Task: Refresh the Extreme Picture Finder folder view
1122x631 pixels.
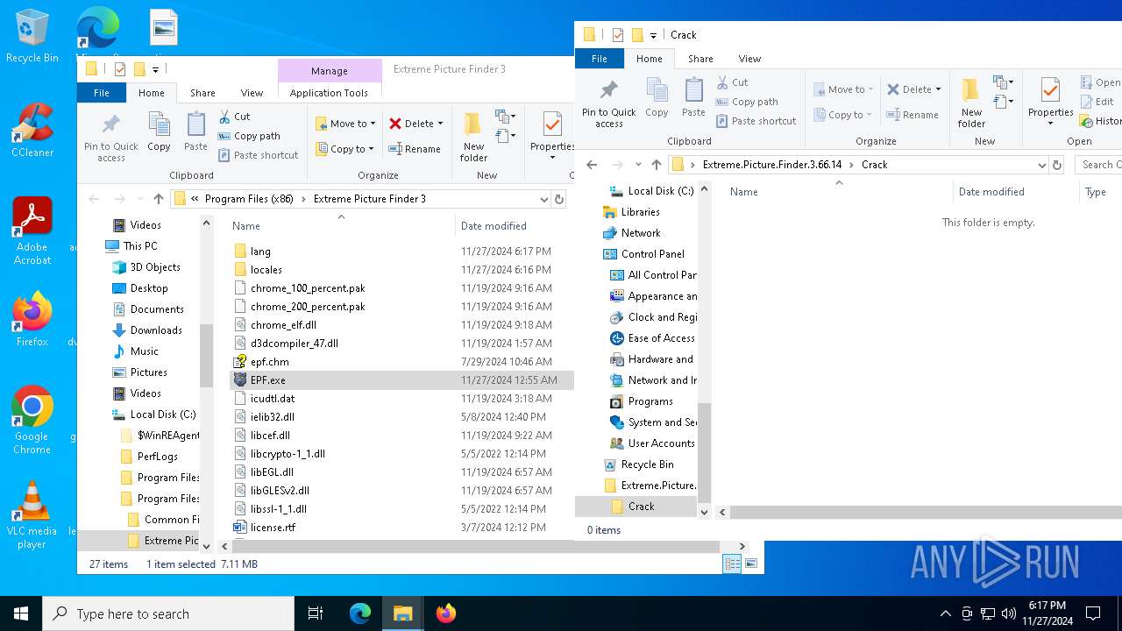Action: [559, 199]
